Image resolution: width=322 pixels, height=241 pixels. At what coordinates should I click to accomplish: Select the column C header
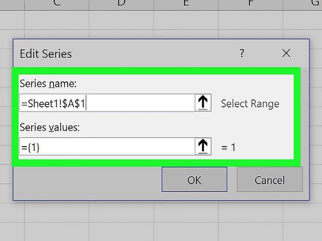[x=57, y=4]
